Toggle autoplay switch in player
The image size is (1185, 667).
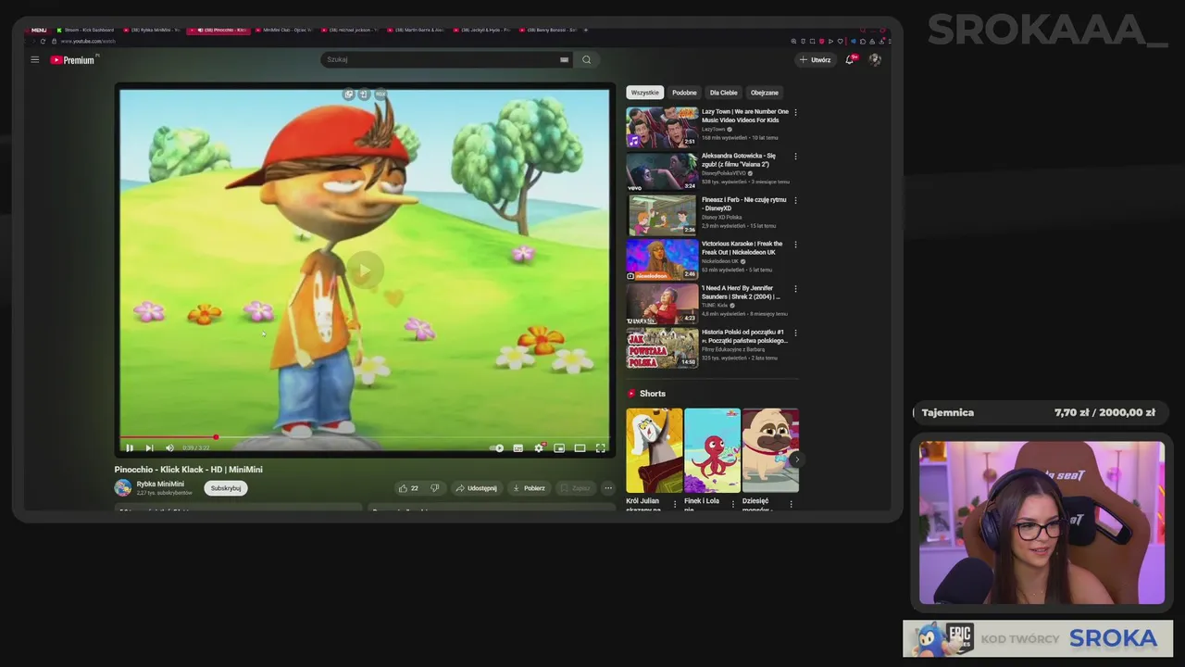point(497,448)
